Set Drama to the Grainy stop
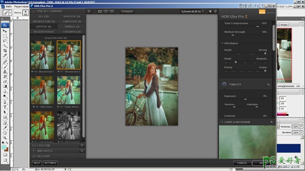The image size is (305, 171). tap(265, 71)
